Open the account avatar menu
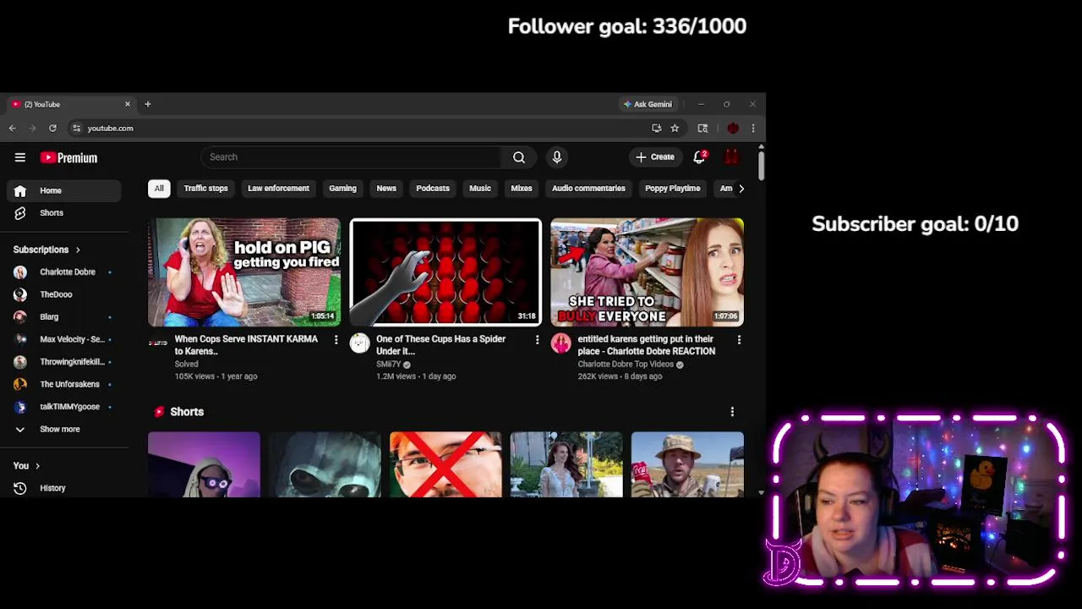Viewport: 1082px width, 609px height. [732, 157]
